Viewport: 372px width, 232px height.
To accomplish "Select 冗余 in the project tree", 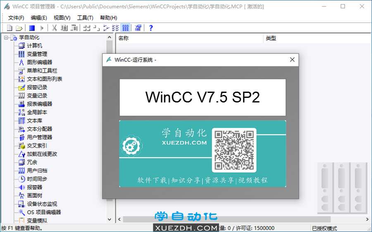I will (32, 162).
